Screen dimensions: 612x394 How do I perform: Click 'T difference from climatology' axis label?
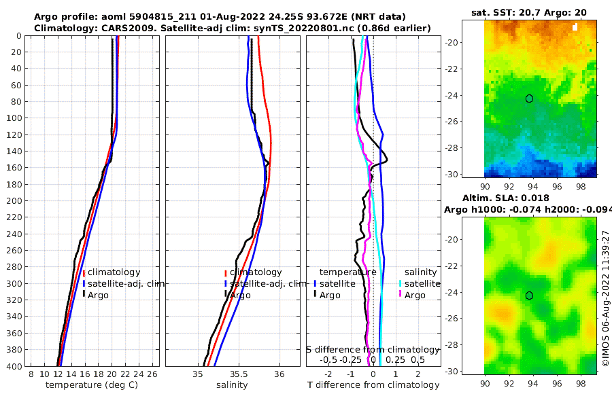pos(373,385)
